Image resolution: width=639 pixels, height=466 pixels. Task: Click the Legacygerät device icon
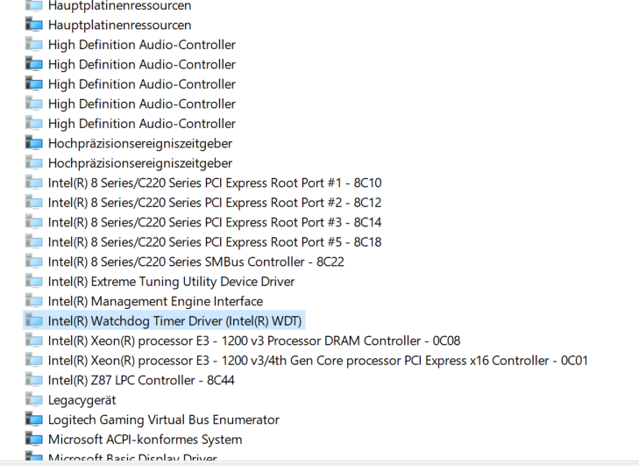pos(34,399)
